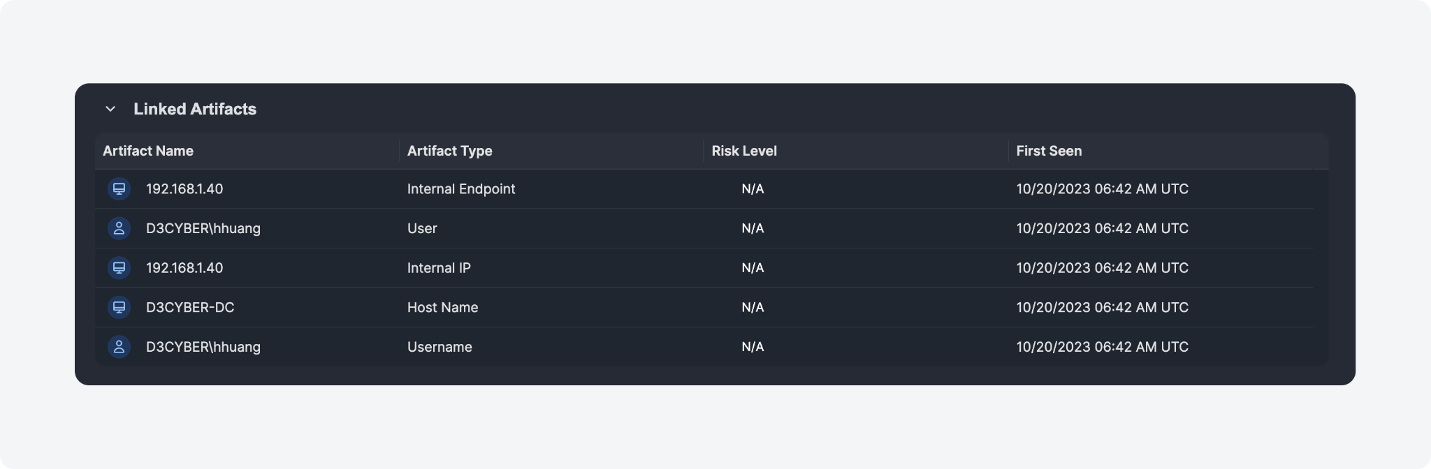1431x469 pixels.
Task: Open 192.168.1.40 in Internal IP row
Action: [x=184, y=268]
